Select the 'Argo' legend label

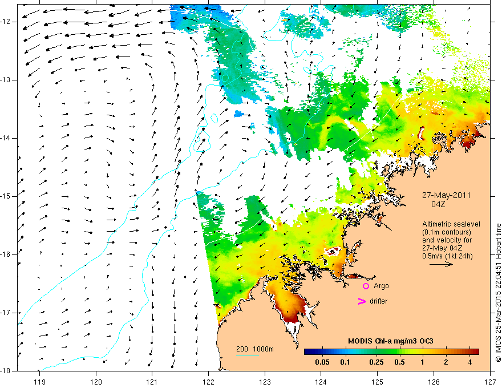(381, 286)
